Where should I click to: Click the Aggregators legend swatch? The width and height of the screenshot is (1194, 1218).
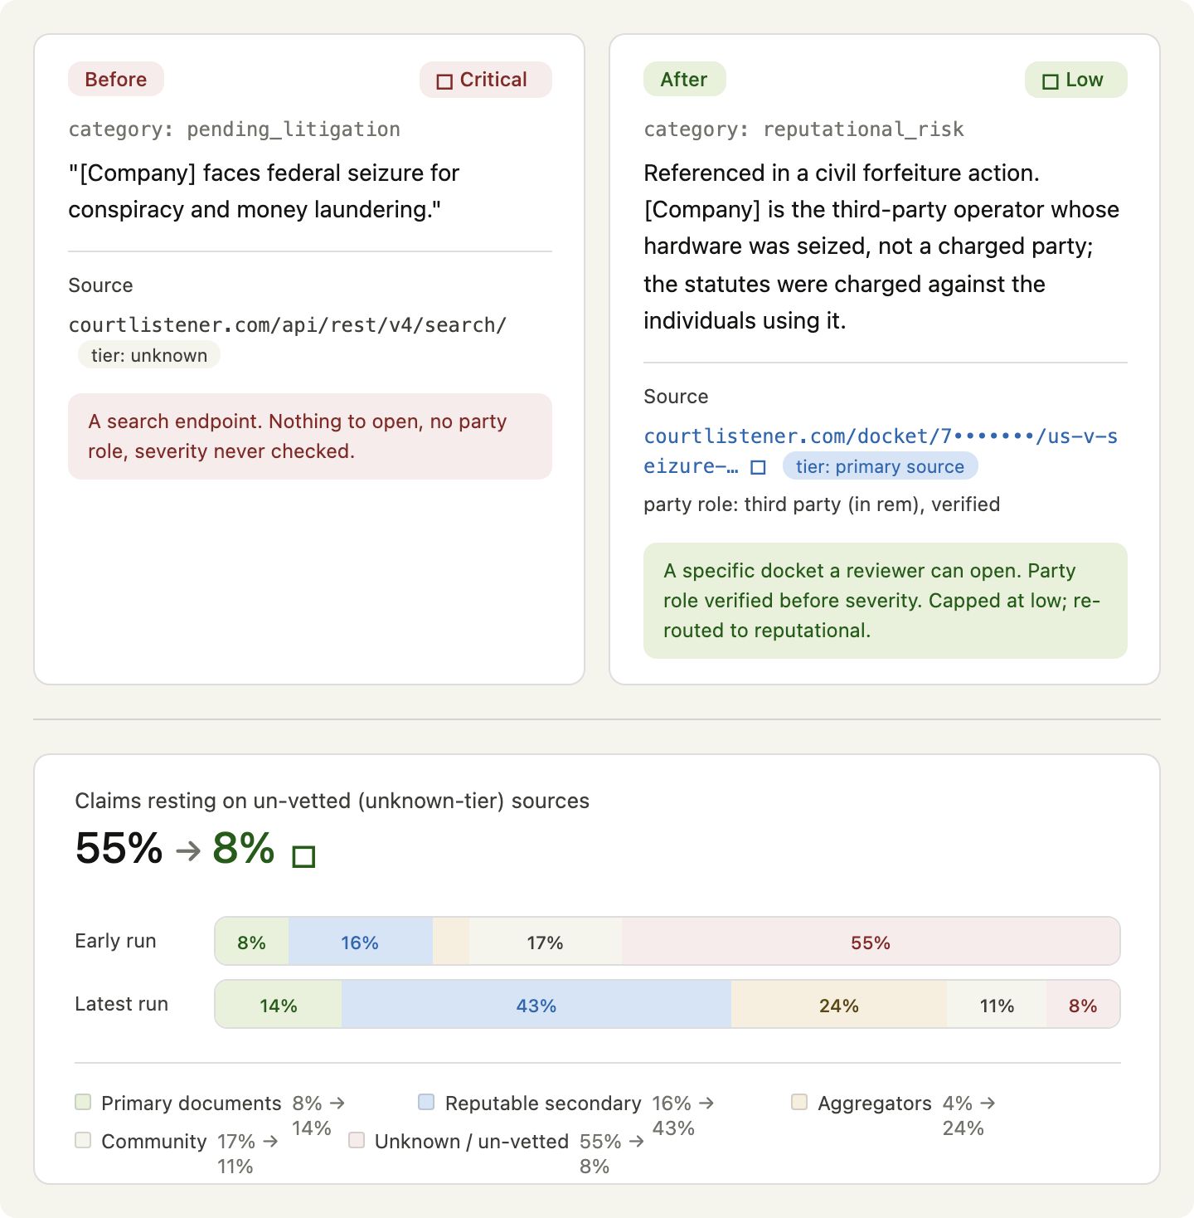(x=799, y=1102)
